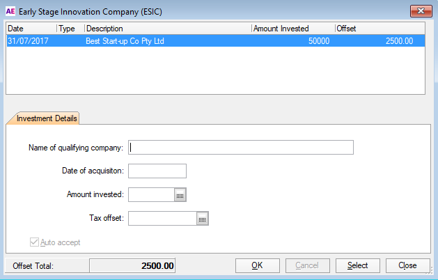Image resolution: width=438 pixels, height=280 pixels.
Task: Click the Type column header
Action: pyautogui.click(x=70, y=29)
